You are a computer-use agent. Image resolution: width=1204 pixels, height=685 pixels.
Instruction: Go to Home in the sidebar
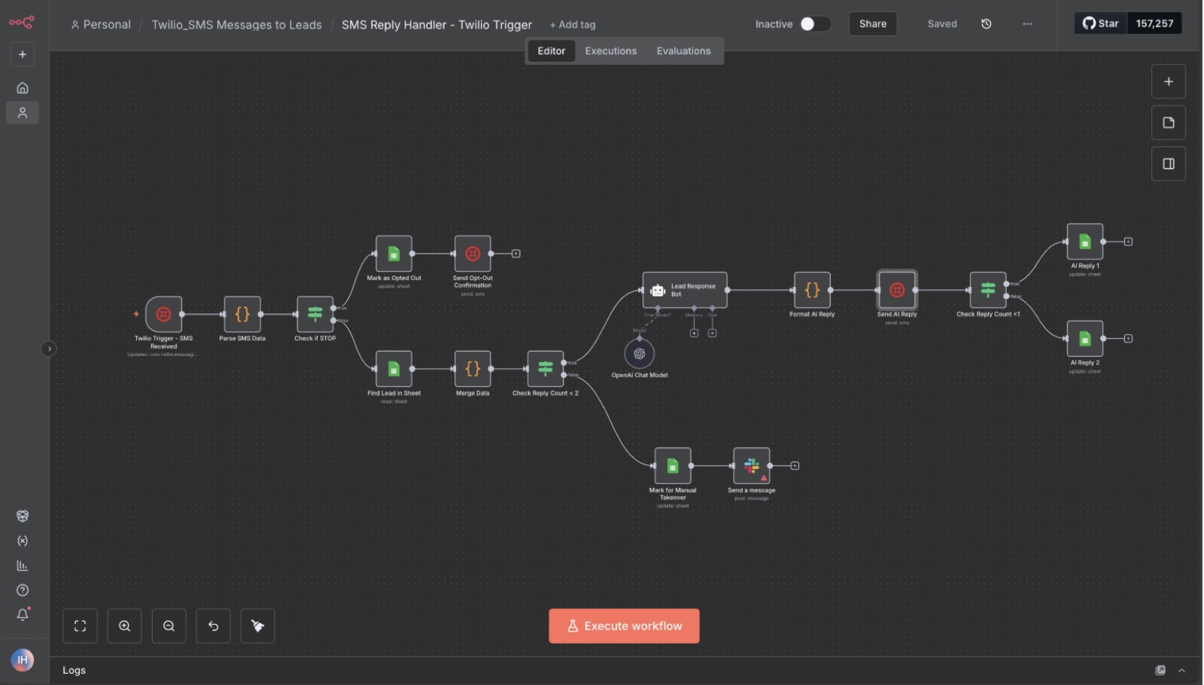click(23, 88)
